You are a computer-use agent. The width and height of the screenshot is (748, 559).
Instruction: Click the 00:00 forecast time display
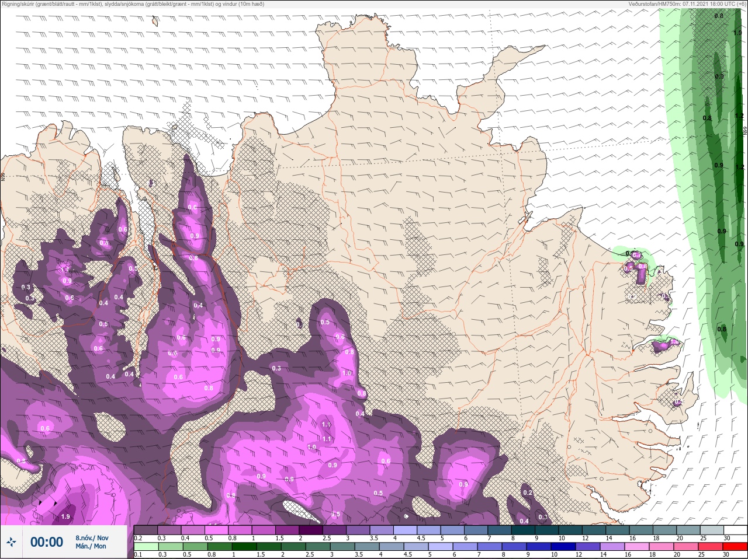click(47, 542)
